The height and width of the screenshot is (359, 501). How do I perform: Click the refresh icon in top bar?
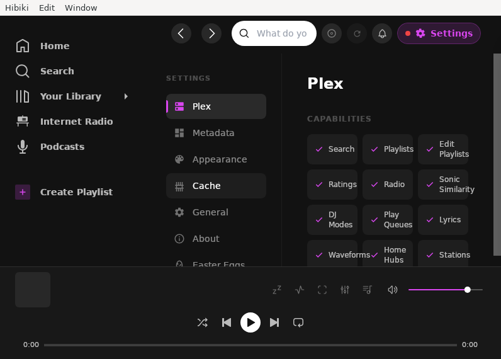(357, 33)
